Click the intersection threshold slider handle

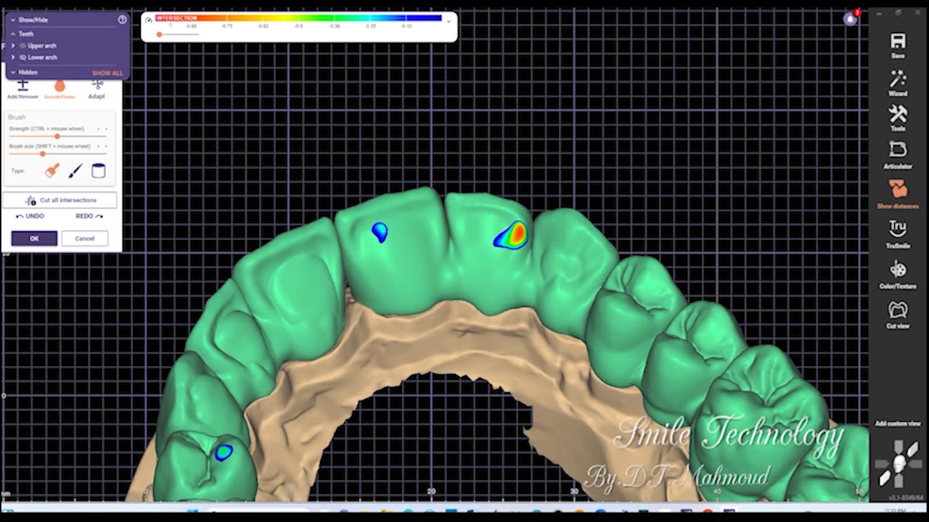tap(160, 34)
